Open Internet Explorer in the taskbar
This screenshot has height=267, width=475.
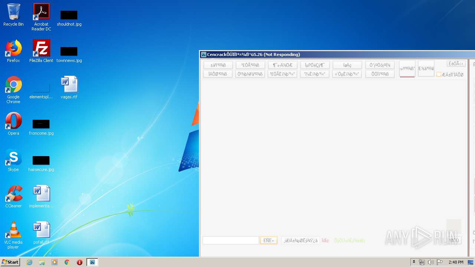(x=29, y=262)
